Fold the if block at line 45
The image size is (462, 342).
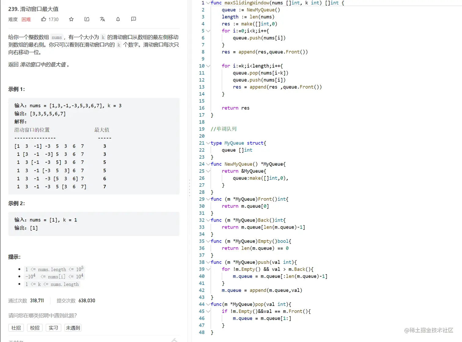pos(208,311)
